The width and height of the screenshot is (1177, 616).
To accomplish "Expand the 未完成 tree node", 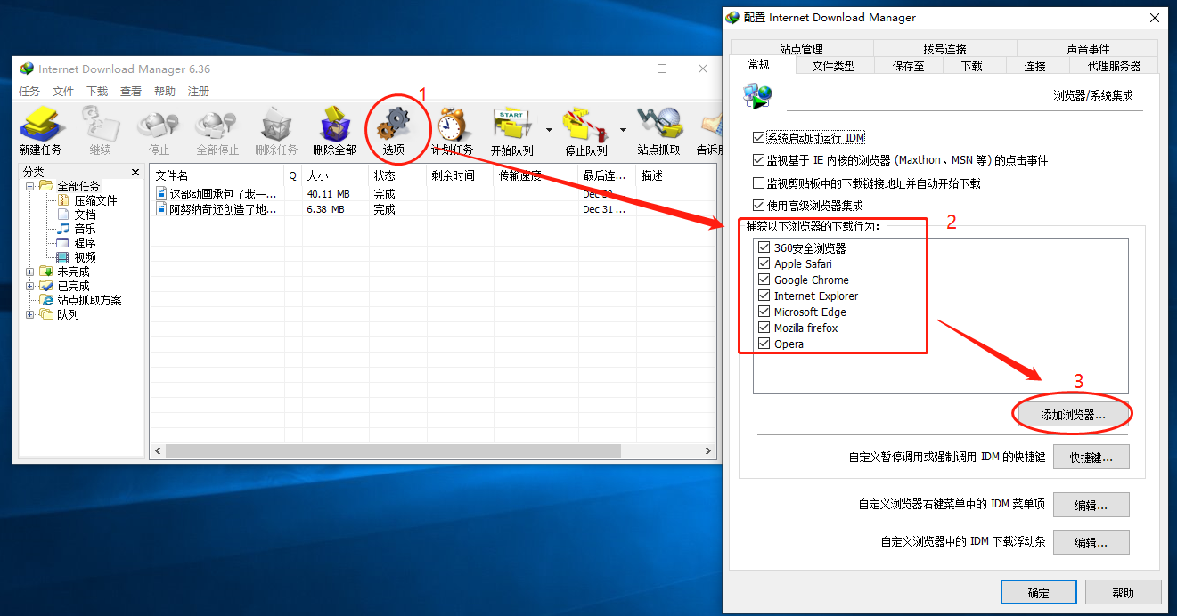I will click(x=30, y=272).
